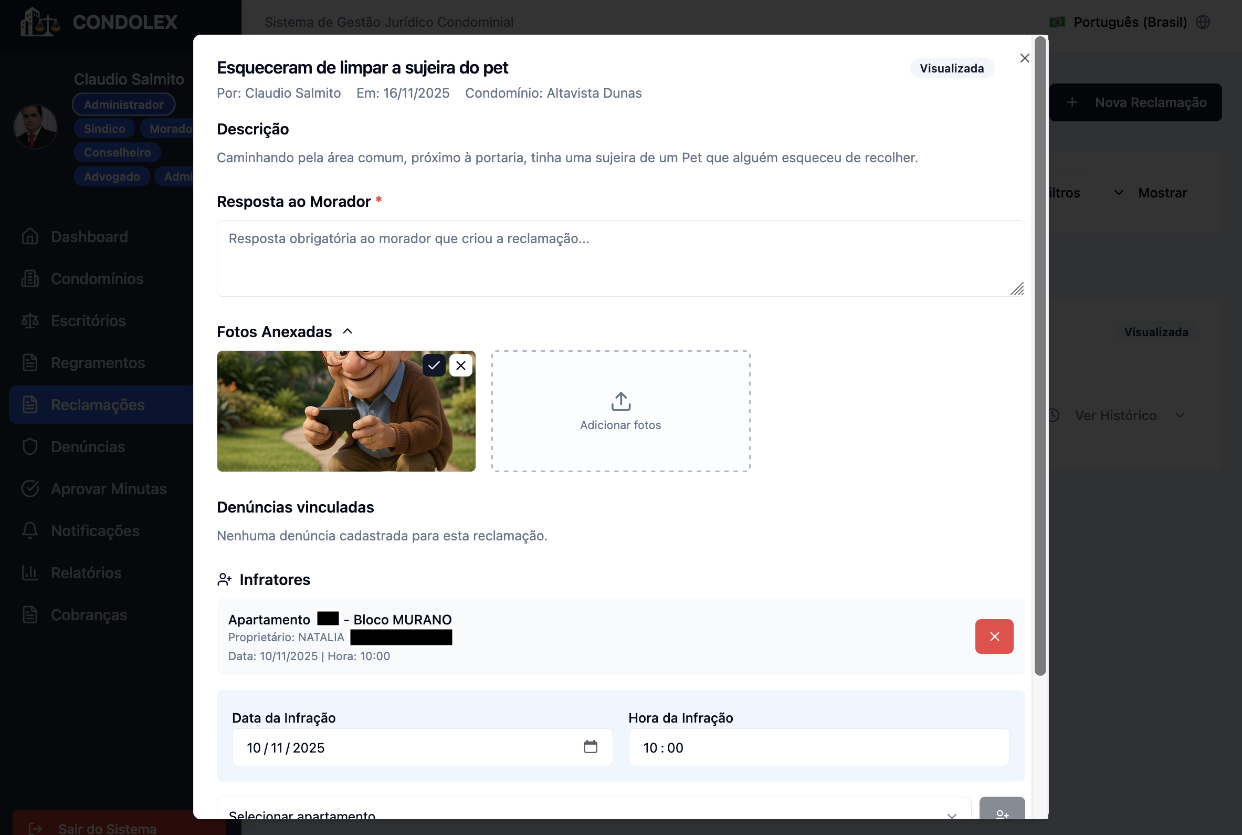Click the Hora da Infração time field
The height and width of the screenshot is (835, 1242).
(x=818, y=747)
